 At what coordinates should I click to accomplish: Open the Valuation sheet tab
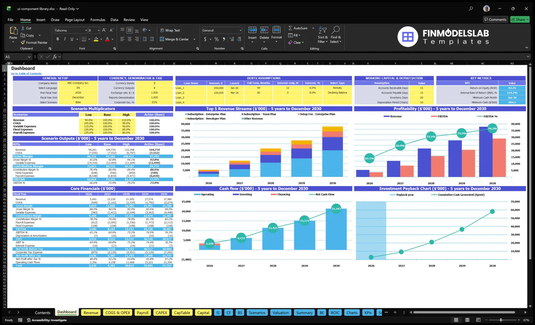[280, 313]
